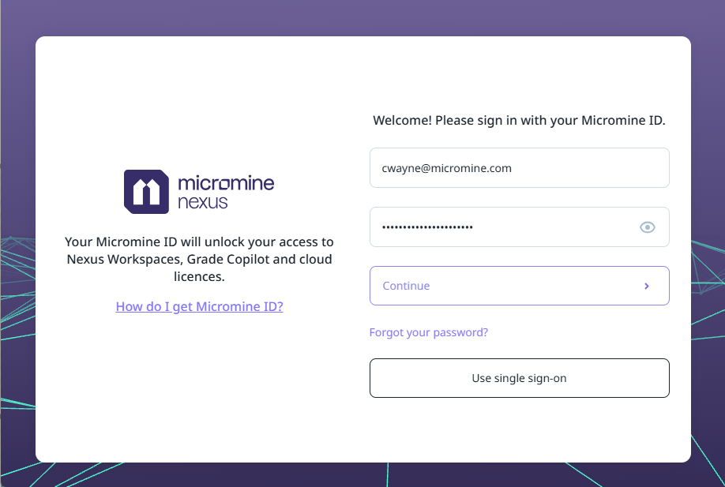Click the "micromine" wordmark text
This screenshot has width=725, height=487.
pos(226,183)
